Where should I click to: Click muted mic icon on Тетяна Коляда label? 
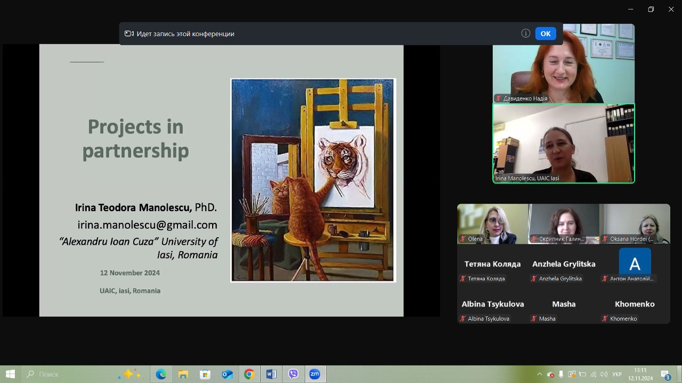(463, 278)
